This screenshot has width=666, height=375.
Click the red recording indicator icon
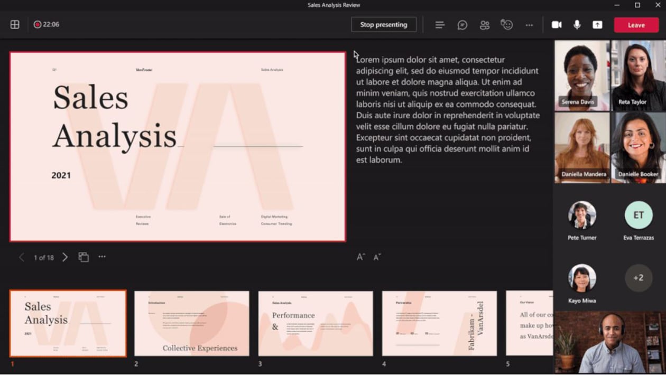click(x=37, y=24)
